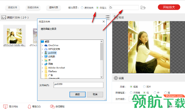This screenshot has width=185, height=110.
Task: Click the 文件夹(F) name input field
Action: tap(78, 85)
